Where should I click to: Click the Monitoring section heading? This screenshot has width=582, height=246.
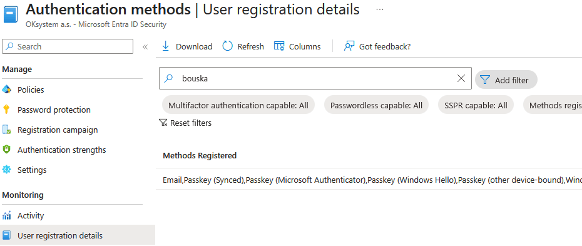click(x=23, y=195)
